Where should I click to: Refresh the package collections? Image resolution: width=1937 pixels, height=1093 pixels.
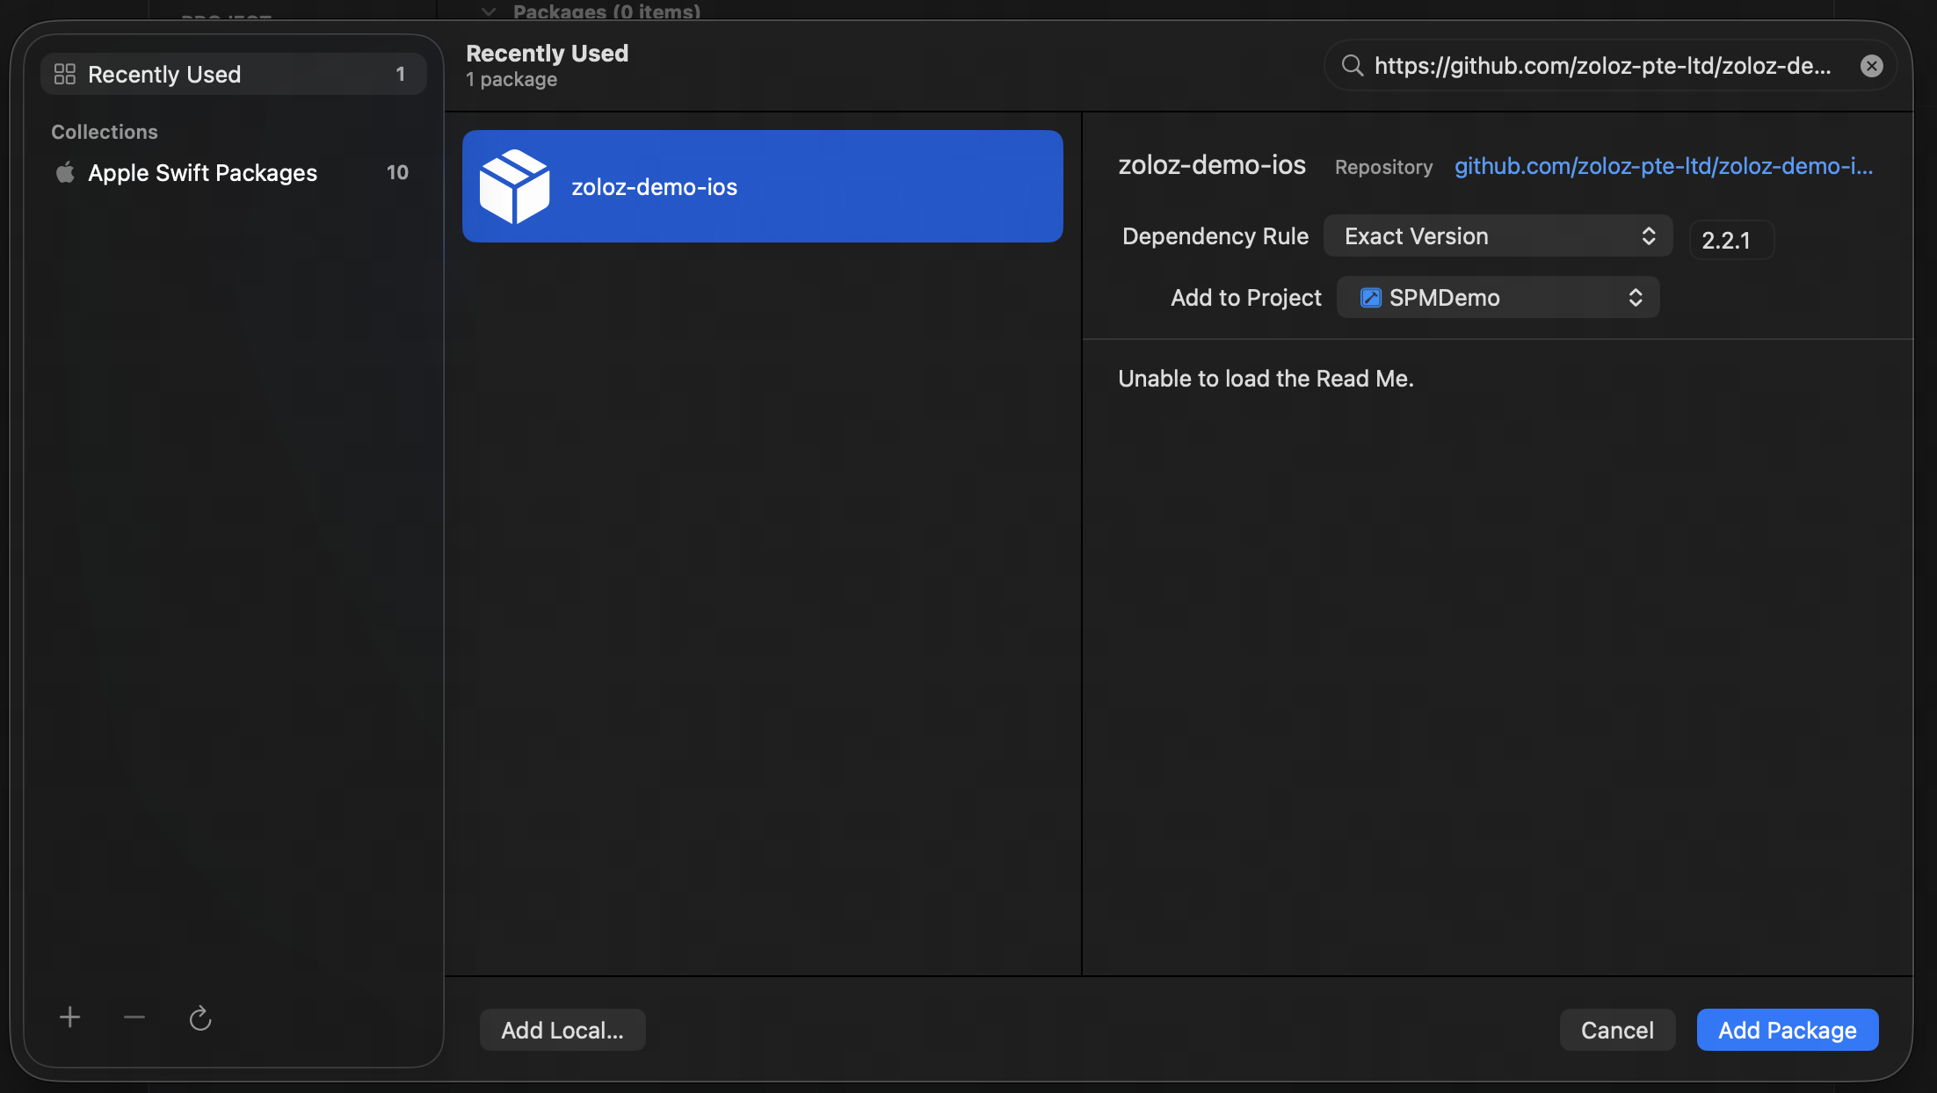tap(200, 1018)
